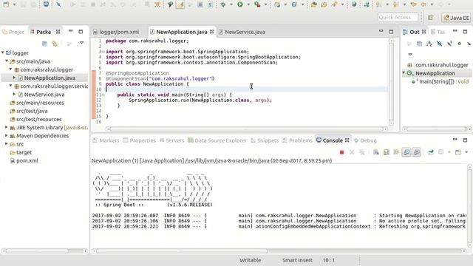Open the Servers view tab

[171, 140]
